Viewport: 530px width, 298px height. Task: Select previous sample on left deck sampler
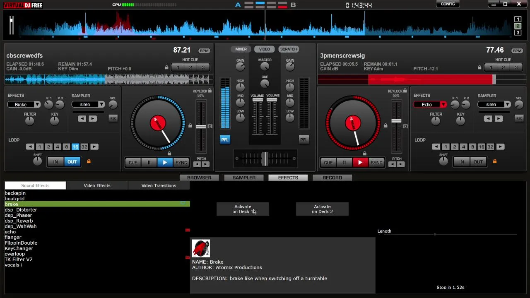(x=82, y=119)
